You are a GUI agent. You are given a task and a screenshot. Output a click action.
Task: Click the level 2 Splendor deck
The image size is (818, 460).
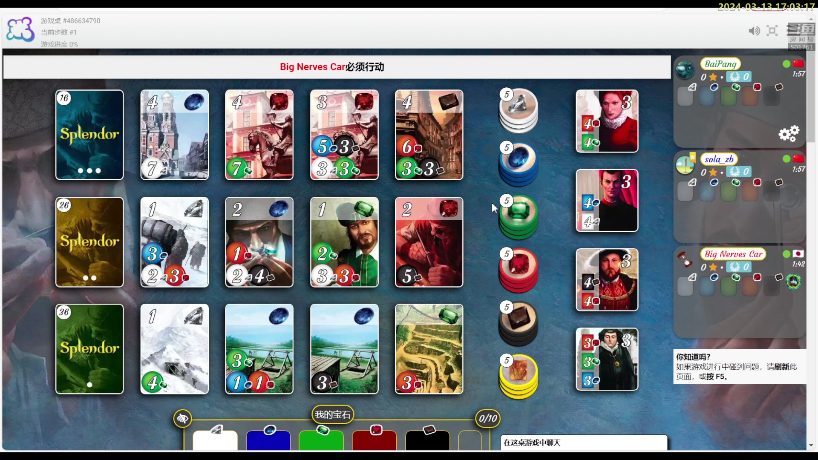[x=89, y=242]
